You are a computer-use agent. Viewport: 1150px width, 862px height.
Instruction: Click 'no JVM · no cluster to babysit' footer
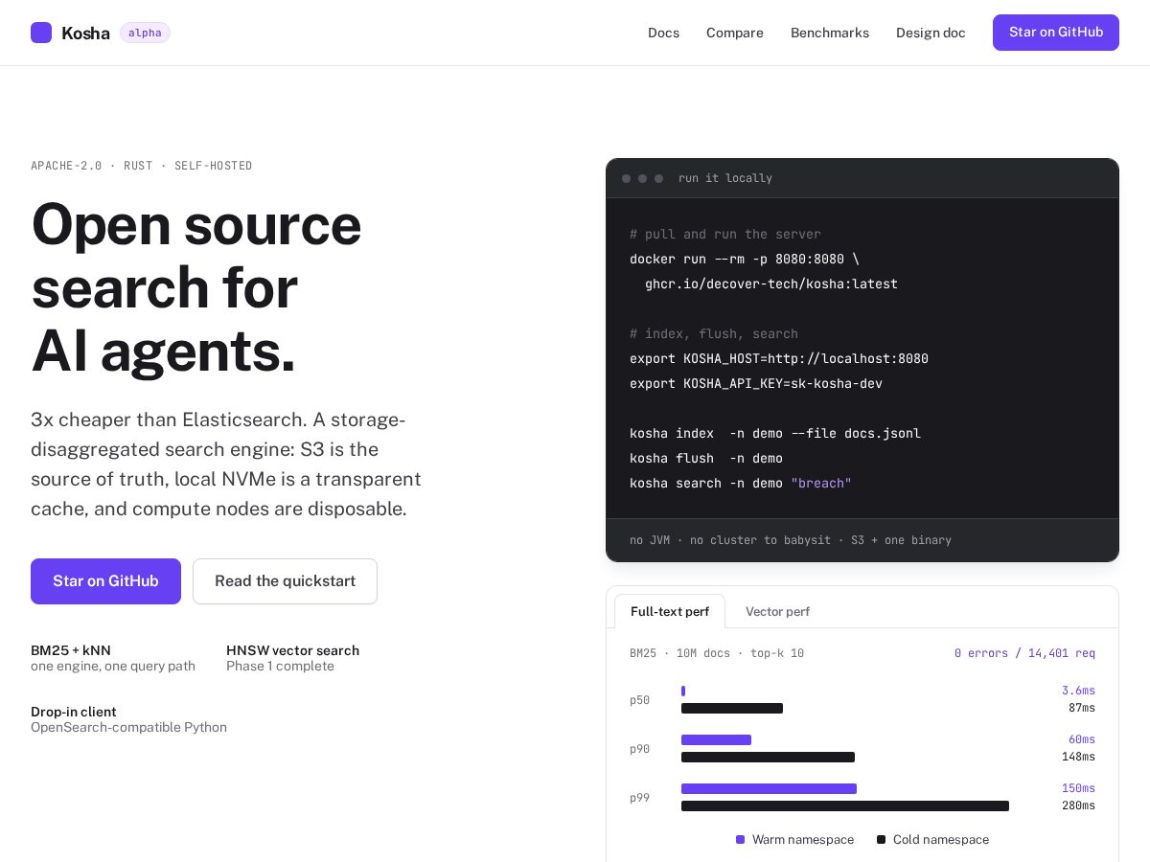click(791, 540)
